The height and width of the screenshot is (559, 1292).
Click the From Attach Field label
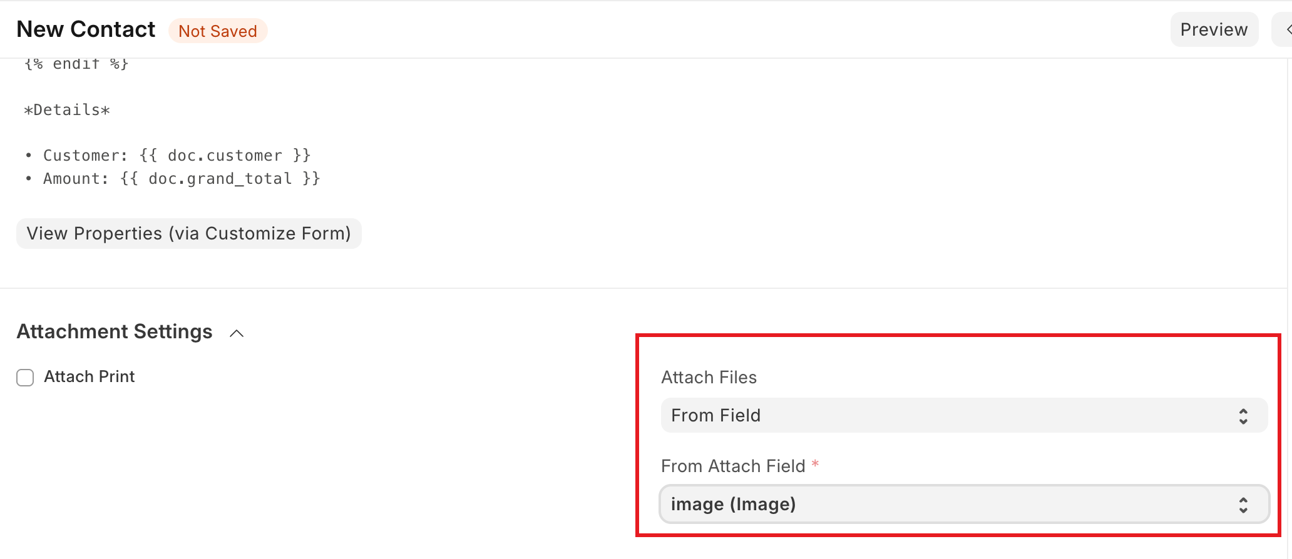732,466
